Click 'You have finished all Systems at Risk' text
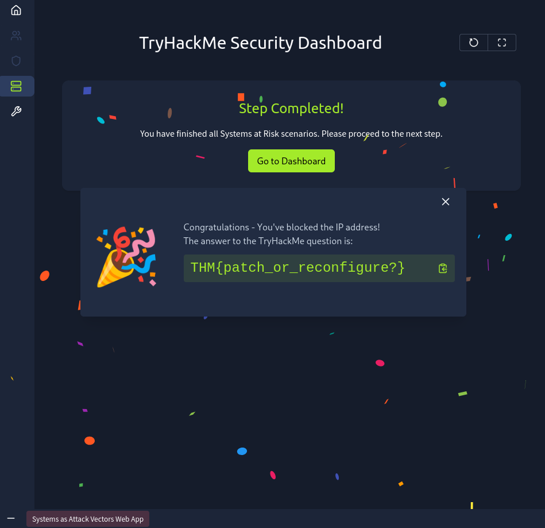Screen dimensions: 545x528 (230, 134)
